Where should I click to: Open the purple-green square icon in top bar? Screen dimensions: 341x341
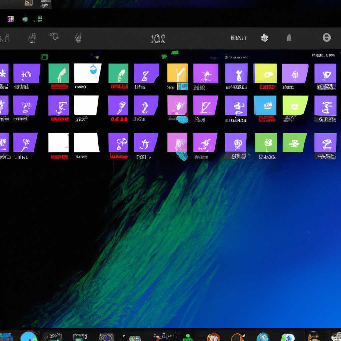click(x=11, y=19)
